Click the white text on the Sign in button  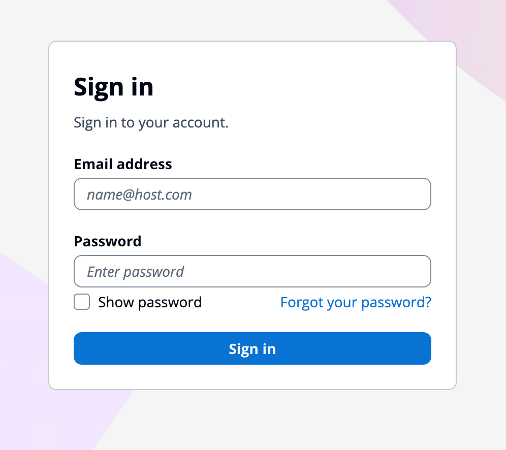coord(252,349)
